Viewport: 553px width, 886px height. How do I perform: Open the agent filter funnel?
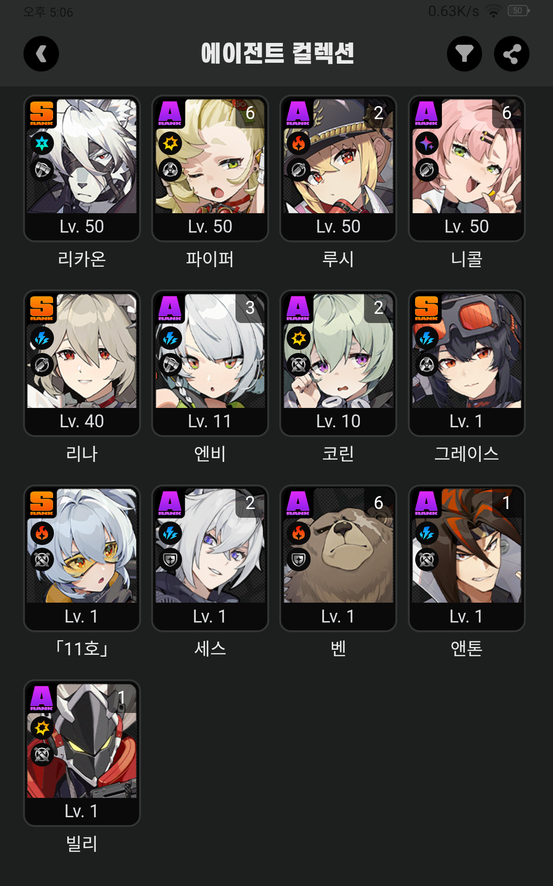tap(465, 54)
